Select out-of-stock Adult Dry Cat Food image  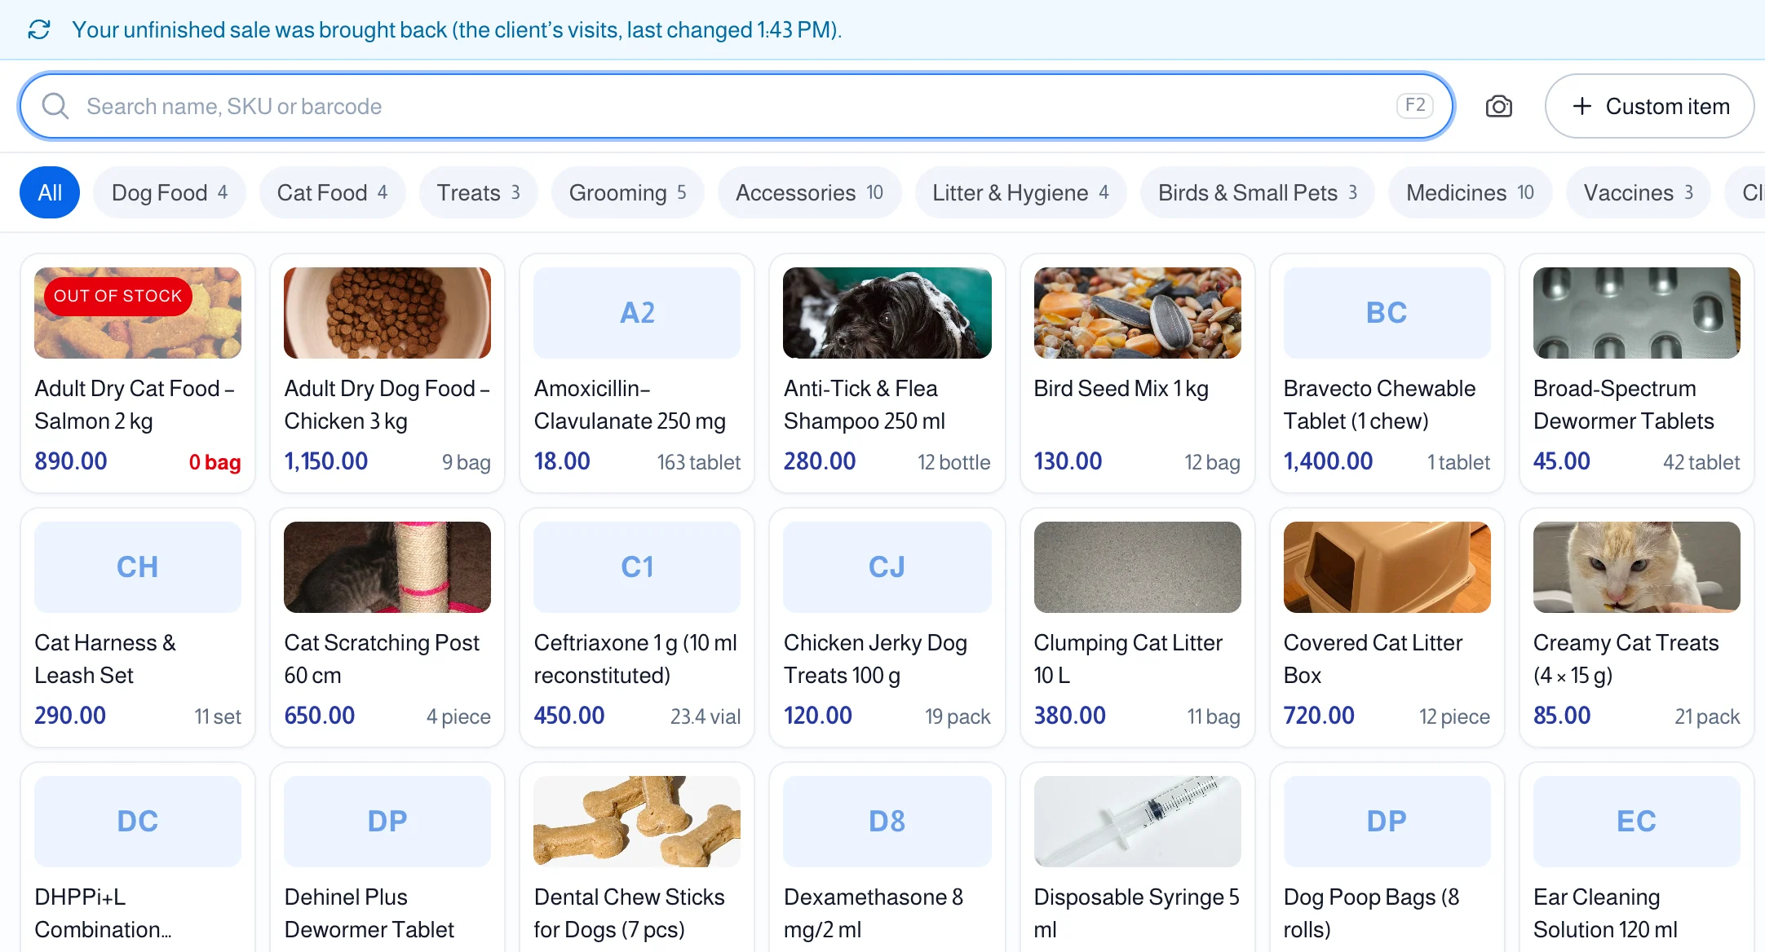point(138,313)
